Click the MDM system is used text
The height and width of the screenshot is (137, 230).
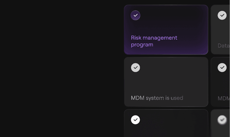pyautogui.click(x=157, y=98)
